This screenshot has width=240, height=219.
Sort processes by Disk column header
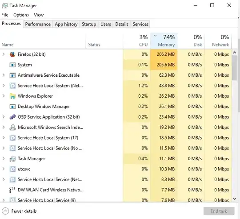click(191, 41)
